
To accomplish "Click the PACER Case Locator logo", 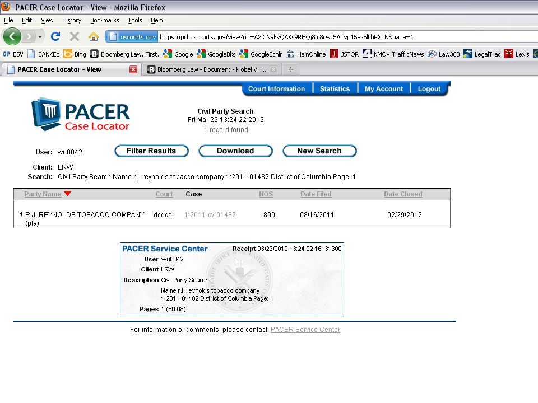I will pos(80,114).
